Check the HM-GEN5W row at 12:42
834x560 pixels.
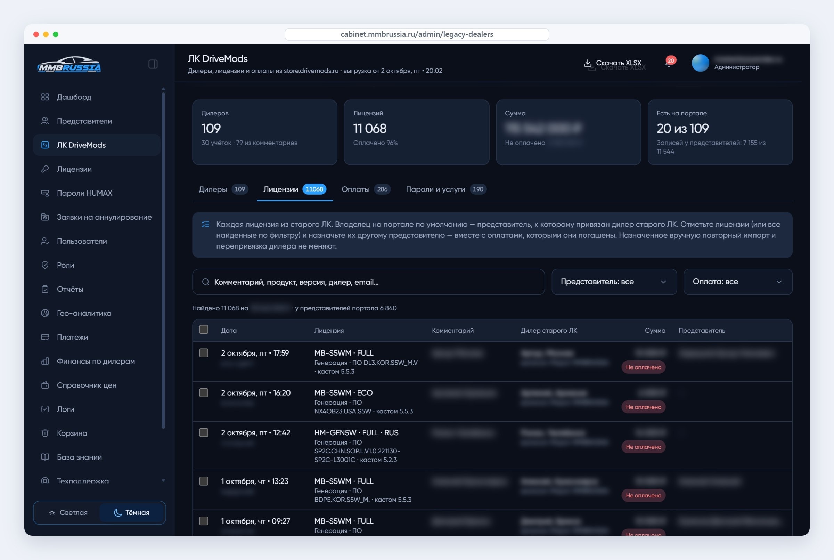pos(204,432)
